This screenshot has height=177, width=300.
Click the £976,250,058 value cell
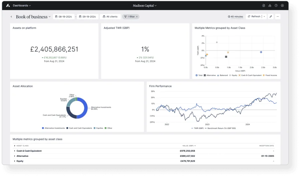point(187,151)
